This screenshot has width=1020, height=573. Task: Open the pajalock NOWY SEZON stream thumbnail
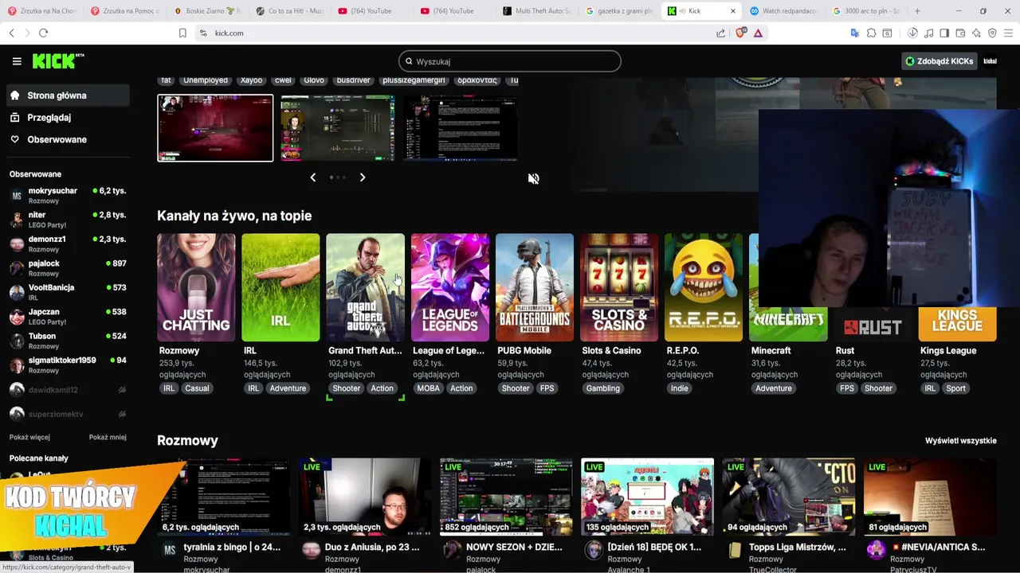(x=506, y=497)
